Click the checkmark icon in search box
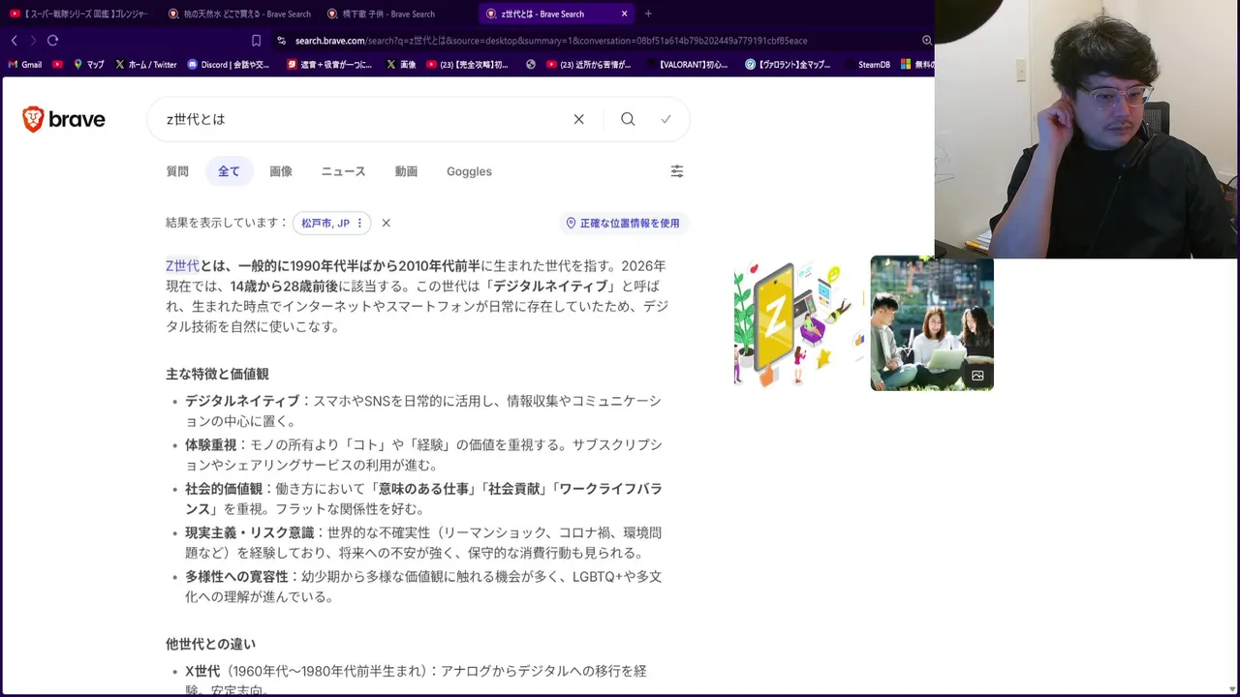The height and width of the screenshot is (697, 1240). pyautogui.click(x=666, y=119)
